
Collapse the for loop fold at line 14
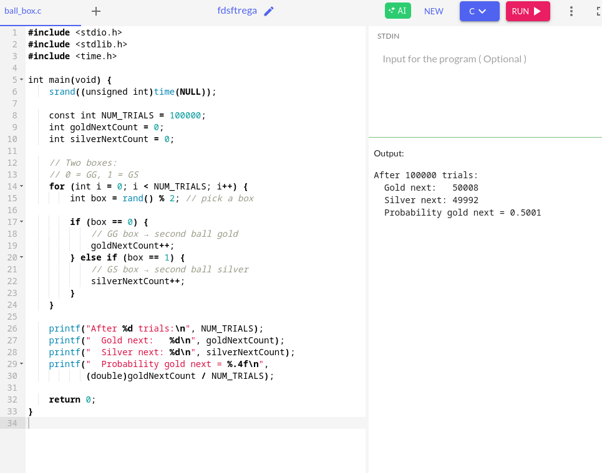[21, 186]
